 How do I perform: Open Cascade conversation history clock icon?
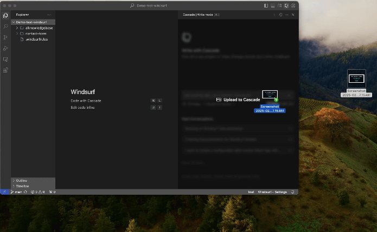pyautogui.click(x=280, y=15)
